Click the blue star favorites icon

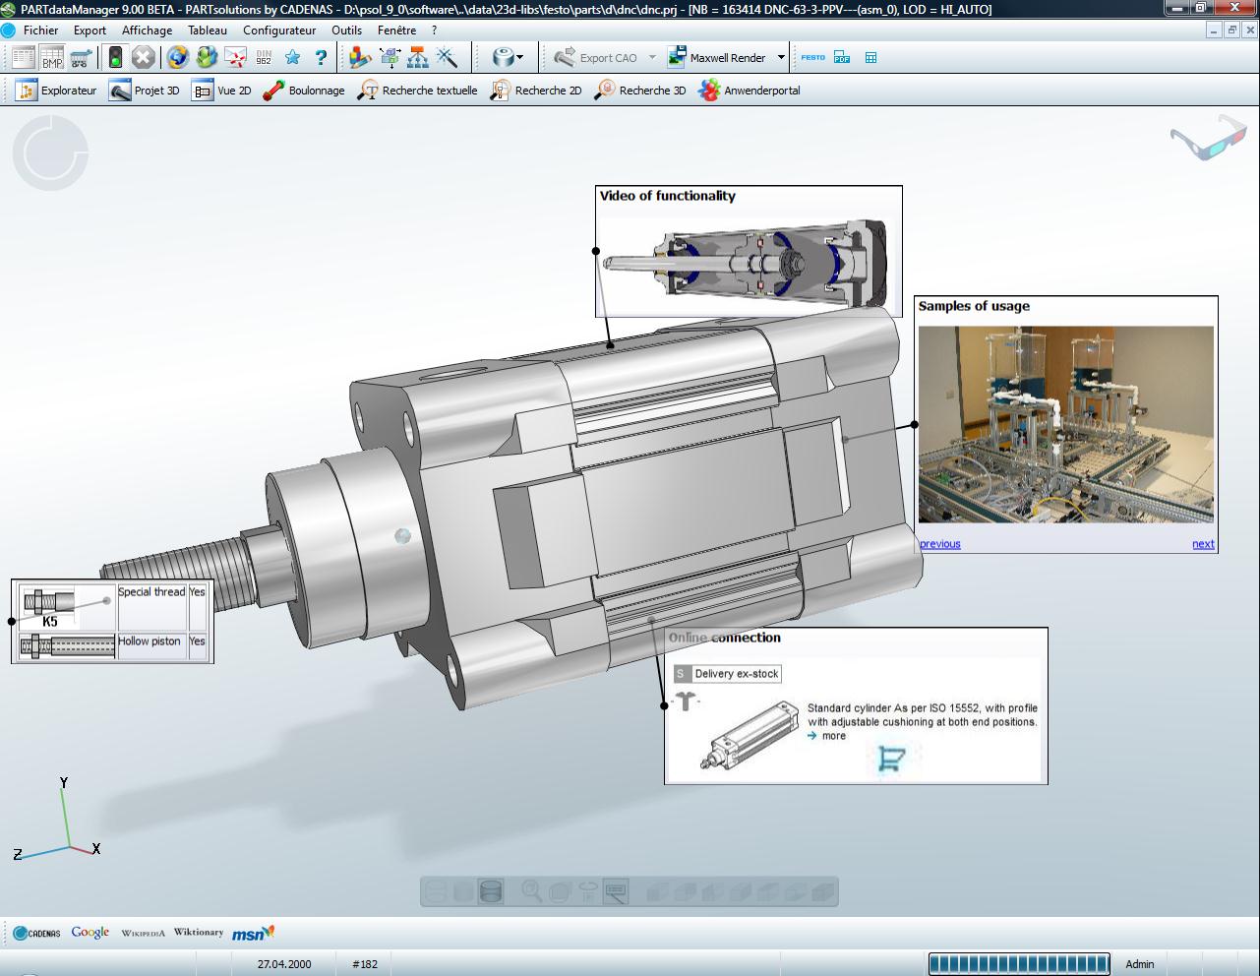292,57
